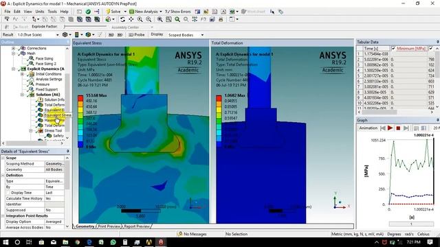Image resolution: width=440 pixels, height=247 pixels.
Task: Switch to the Print Preview tab
Action: click(x=109, y=226)
